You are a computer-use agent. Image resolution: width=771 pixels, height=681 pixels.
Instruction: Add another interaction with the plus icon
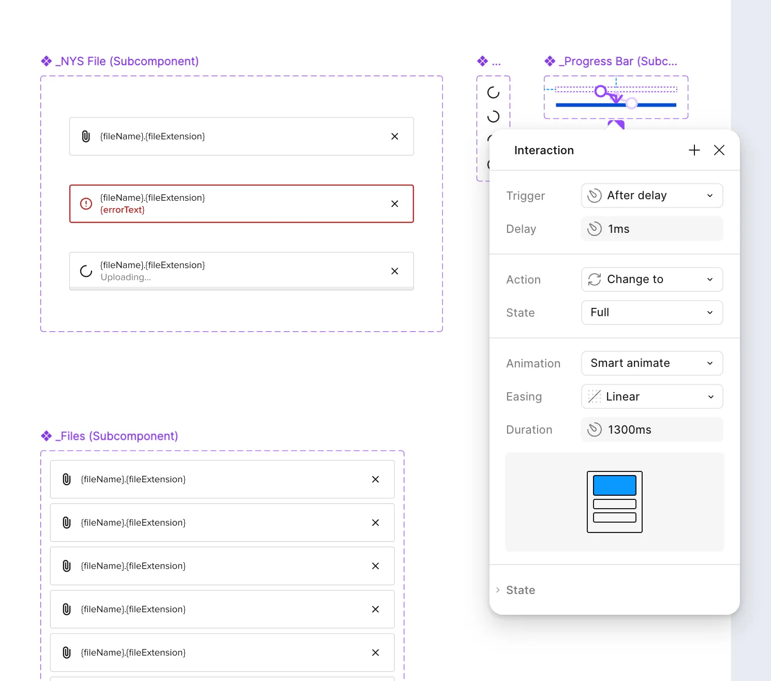coord(694,150)
